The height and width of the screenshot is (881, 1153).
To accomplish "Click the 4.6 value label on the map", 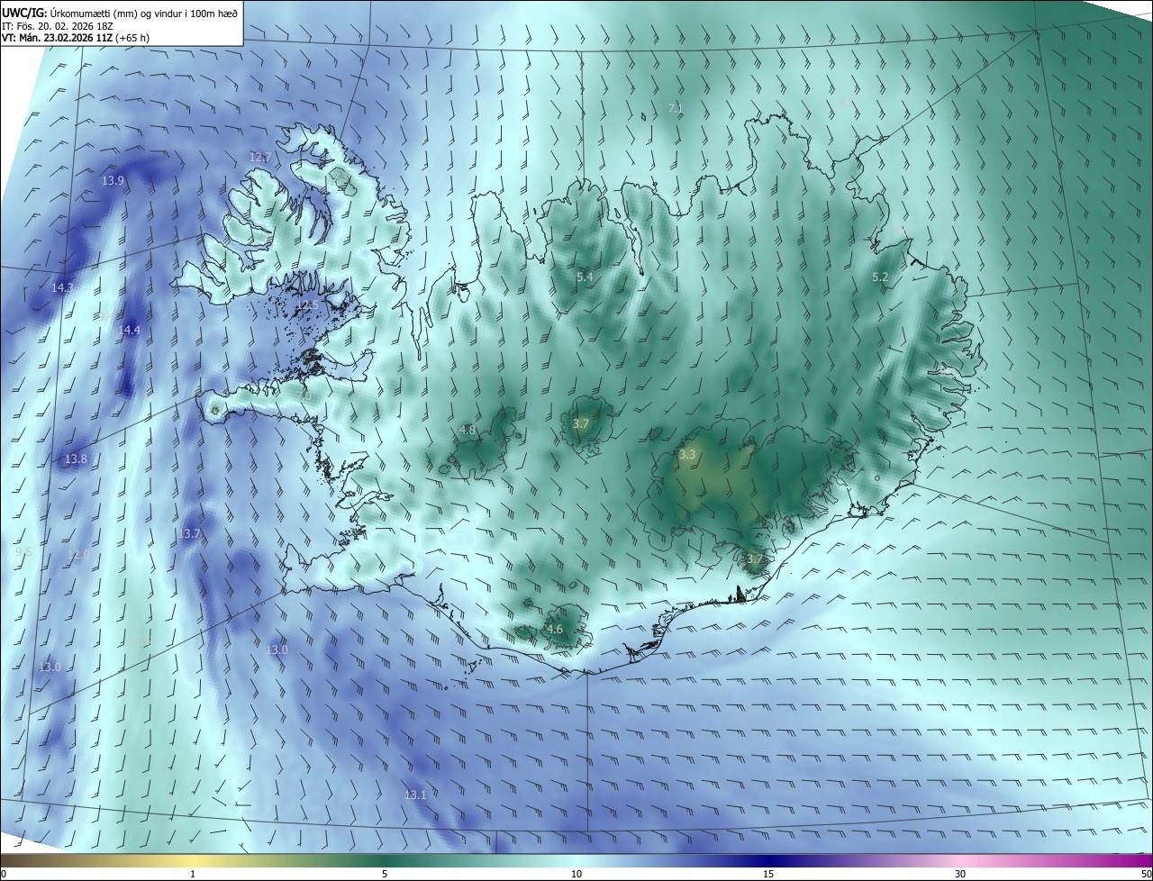I will coord(555,630).
